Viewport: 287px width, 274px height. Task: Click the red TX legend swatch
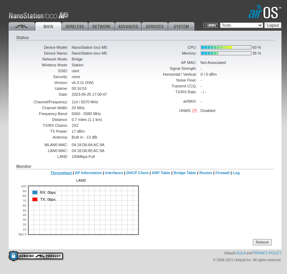35,199
